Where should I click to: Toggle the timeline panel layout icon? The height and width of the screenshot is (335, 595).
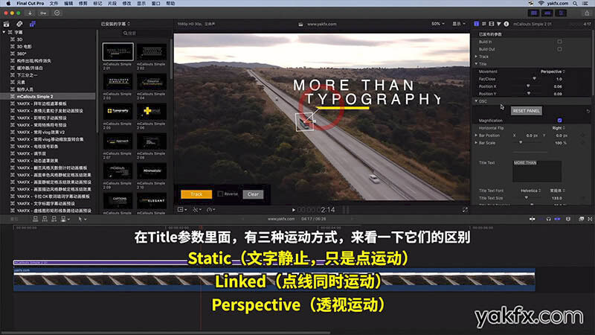(547, 13)
